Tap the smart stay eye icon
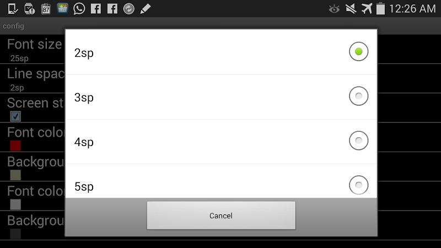Image resolution: width=441 pixels, height=248 pixels. coord(334,9)
